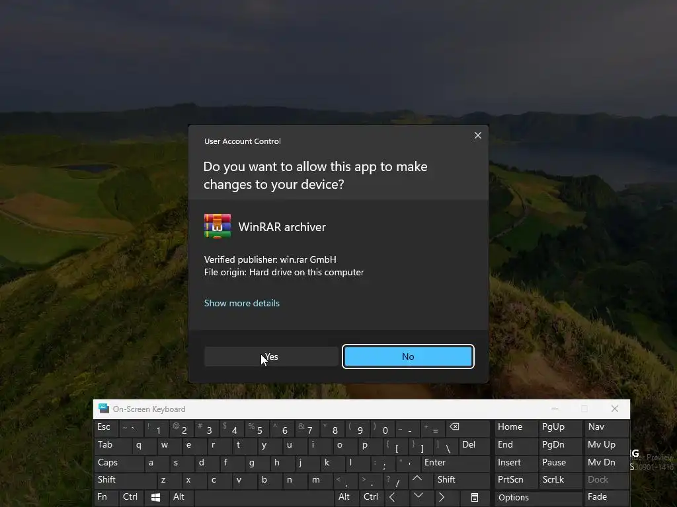Image resolution: width=677 pixels, height=507 pixels.
Task: Tap the number 0 key
Action: (383, 428)
